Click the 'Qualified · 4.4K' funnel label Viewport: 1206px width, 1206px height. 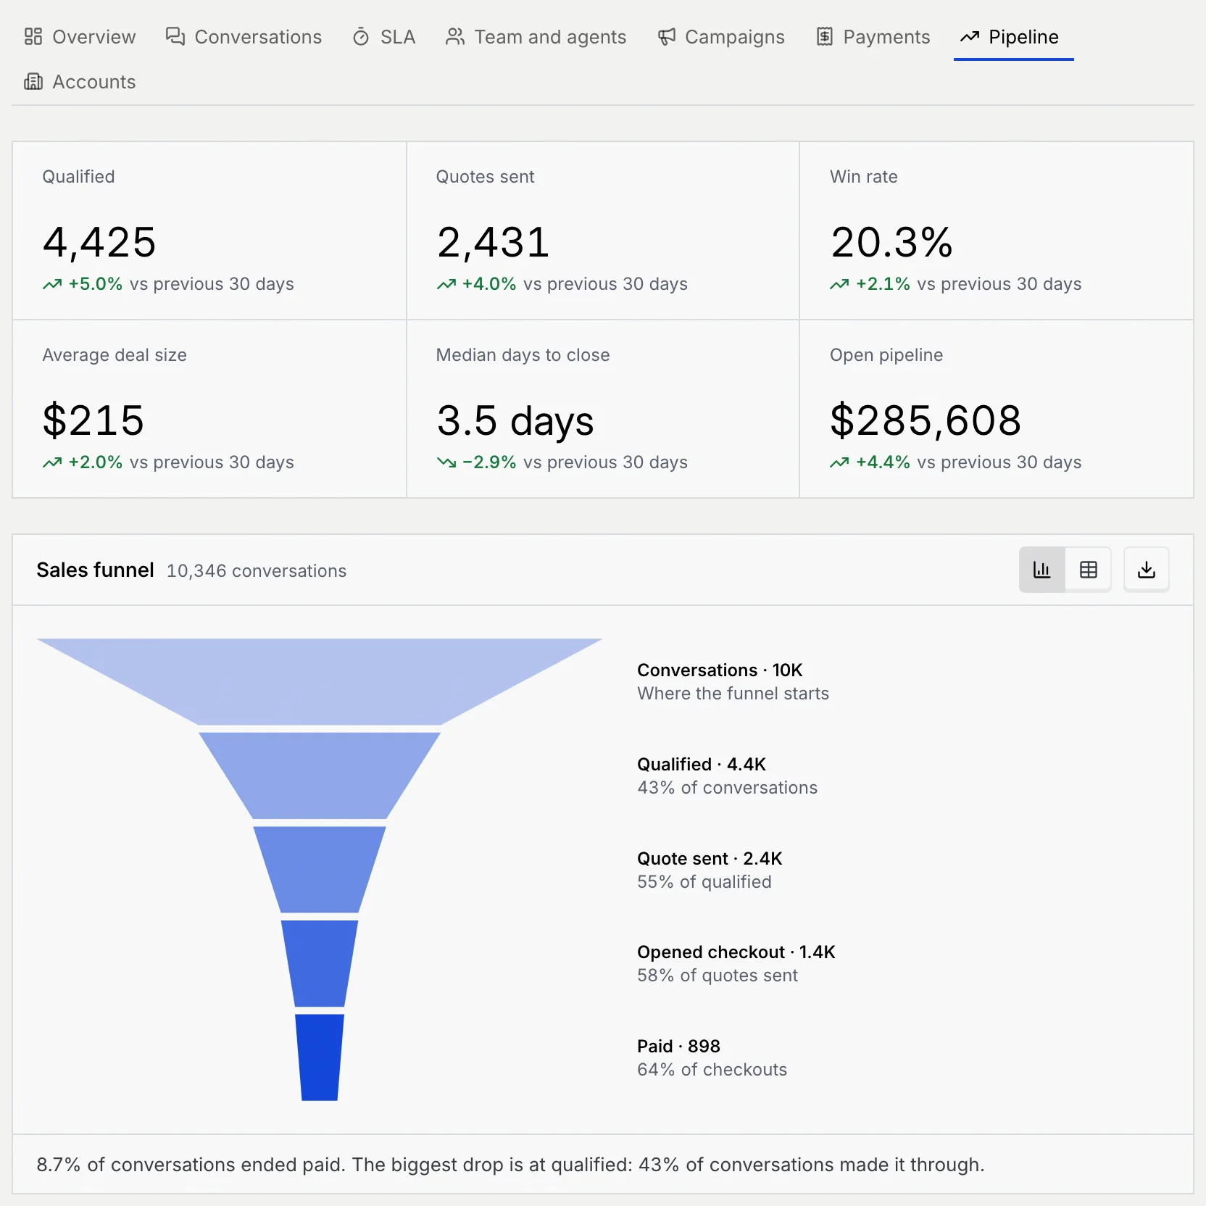[702, 765]
